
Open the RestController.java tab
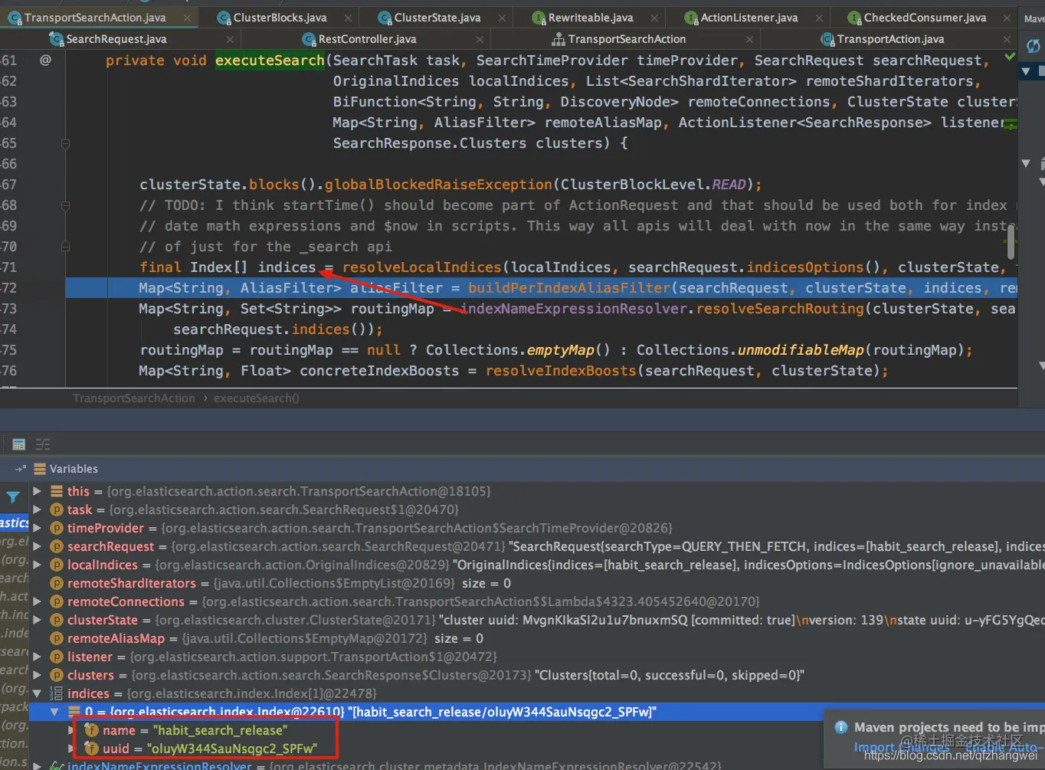click(368, 39)
